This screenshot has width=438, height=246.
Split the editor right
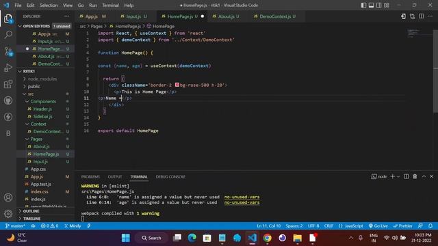point(422,16)
